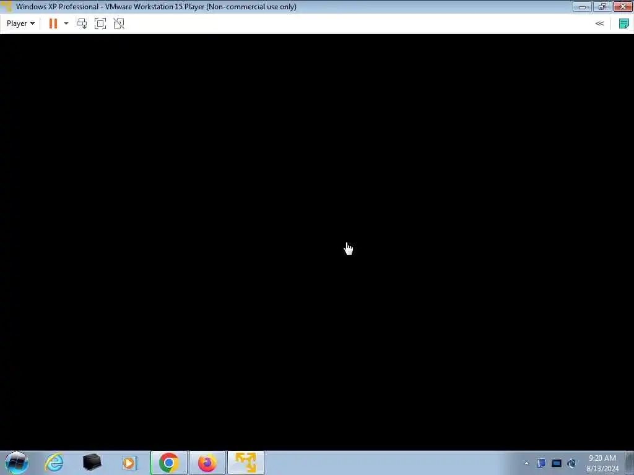Launch Internet Explorer from taskbar
The width and height of the screenshot is (634, 475).
(54, 463)
